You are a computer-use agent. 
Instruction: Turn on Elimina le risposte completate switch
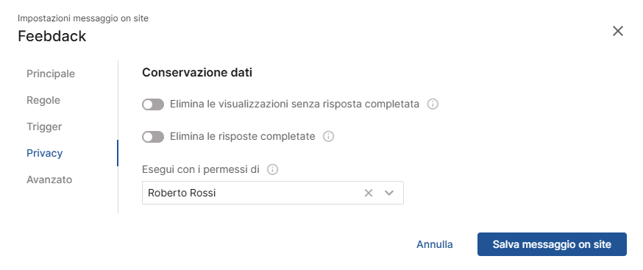point(153,137)
